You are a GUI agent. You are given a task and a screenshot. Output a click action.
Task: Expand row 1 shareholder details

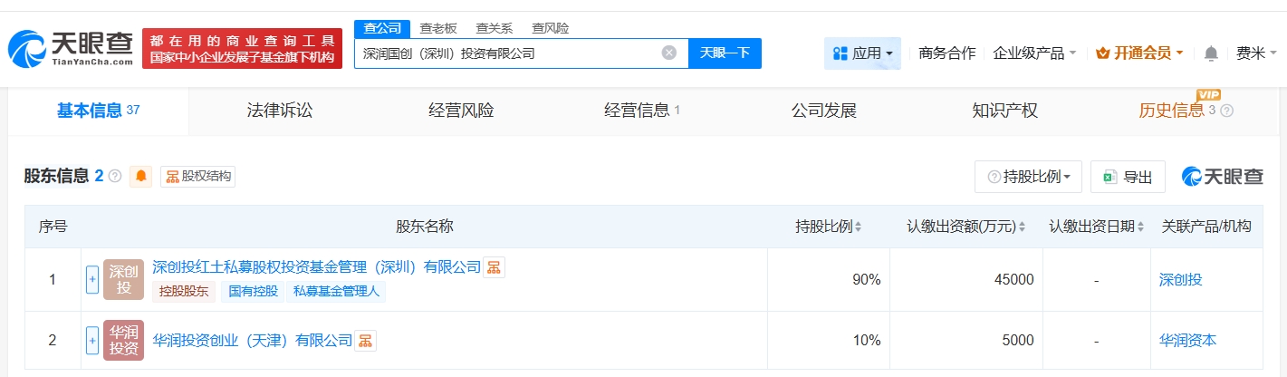click(91, 280)
